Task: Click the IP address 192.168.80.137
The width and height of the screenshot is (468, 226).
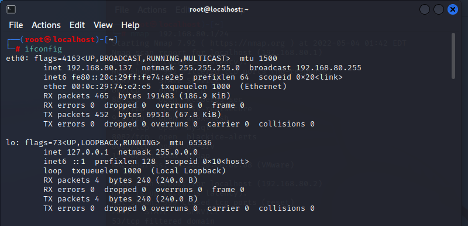Action: (99, 68)
